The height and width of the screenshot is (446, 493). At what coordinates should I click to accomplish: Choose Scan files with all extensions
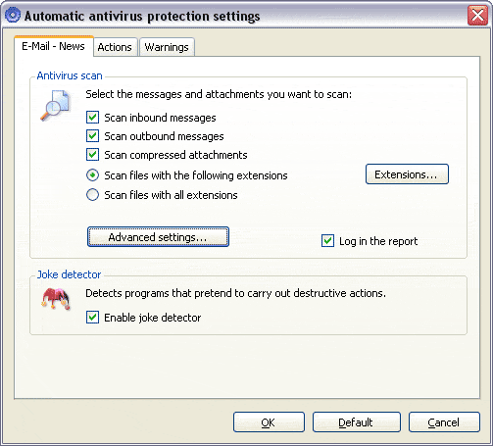[92, 195]
